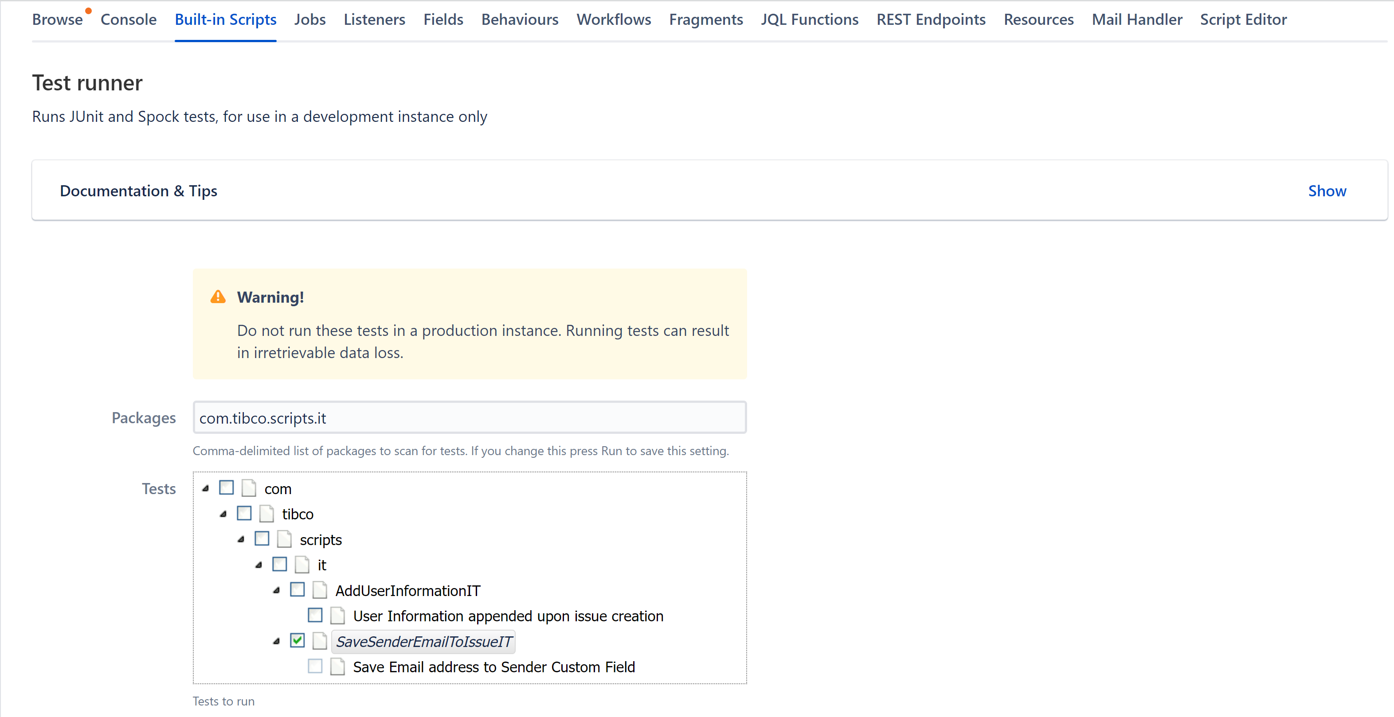Show the Documentation & Tips panel

coord(1327,191)
